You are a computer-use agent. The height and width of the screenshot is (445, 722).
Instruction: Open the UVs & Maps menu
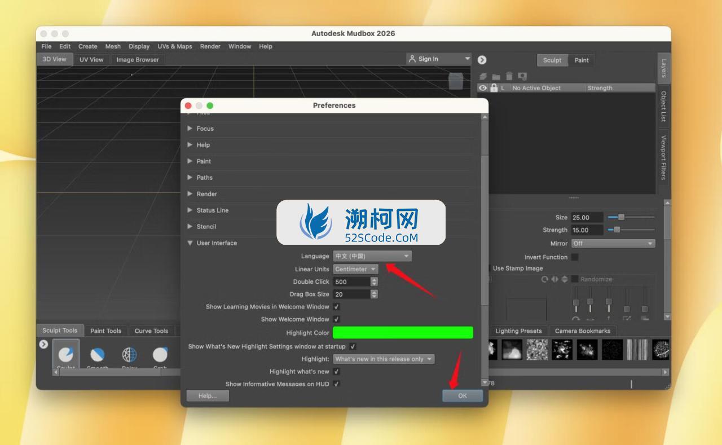175,46
